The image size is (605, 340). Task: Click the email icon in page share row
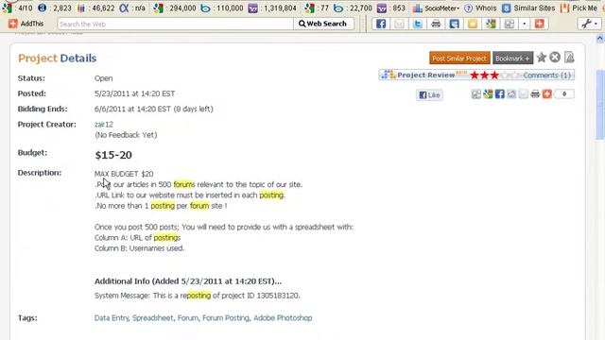pos(523,94)
